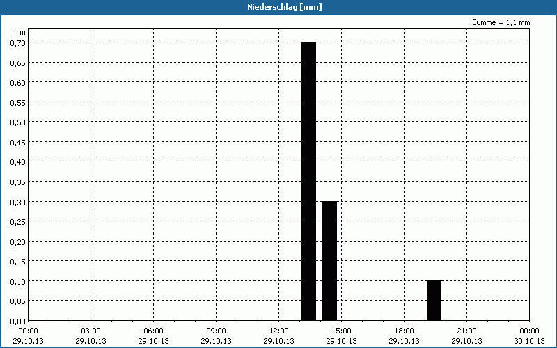557x348 pixels.
Task: Click the 0,15 y-axis value
Action: tap(18, 262)
